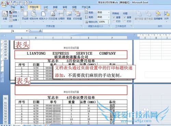Viewport: 171px width, 126px height.
Task: Open the Align (对齐) menu
Action: (x=167, y=16)
